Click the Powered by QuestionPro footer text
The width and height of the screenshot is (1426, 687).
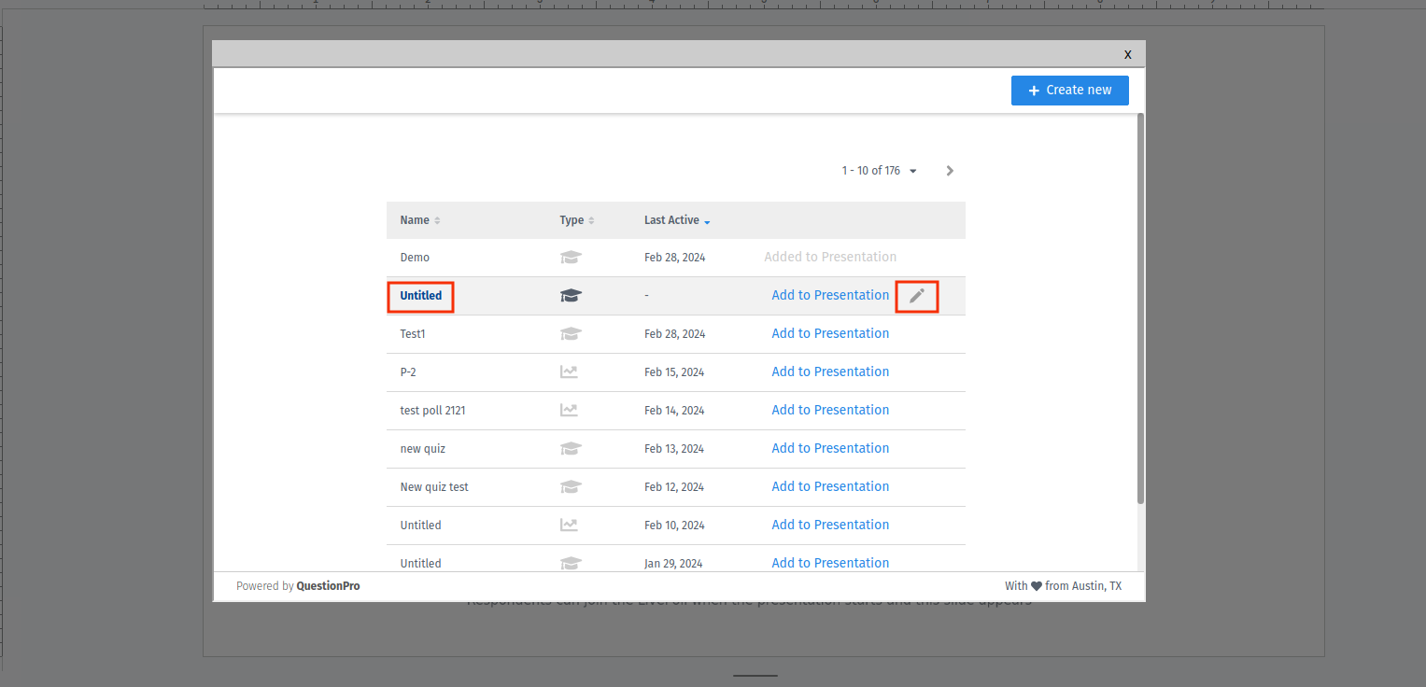pyautogui.click(x=298, y=586)
